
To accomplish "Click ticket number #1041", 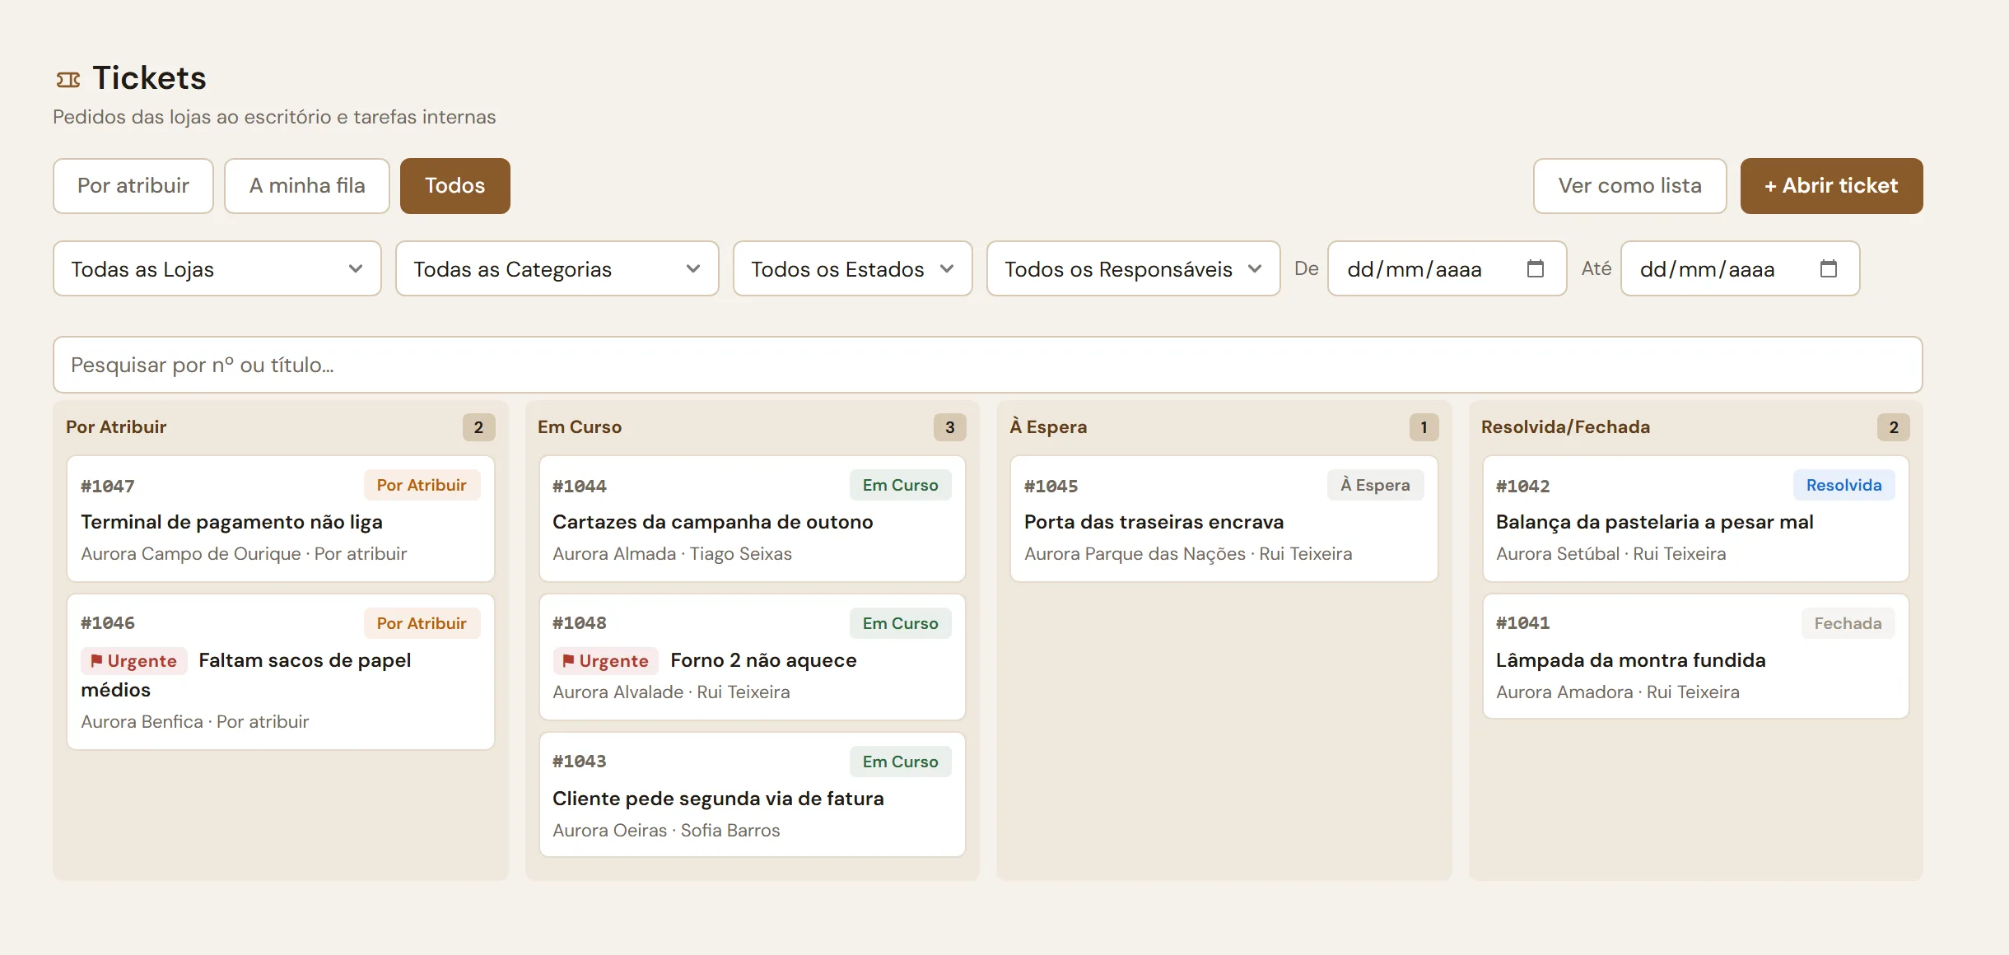I will coord(1522,622).
